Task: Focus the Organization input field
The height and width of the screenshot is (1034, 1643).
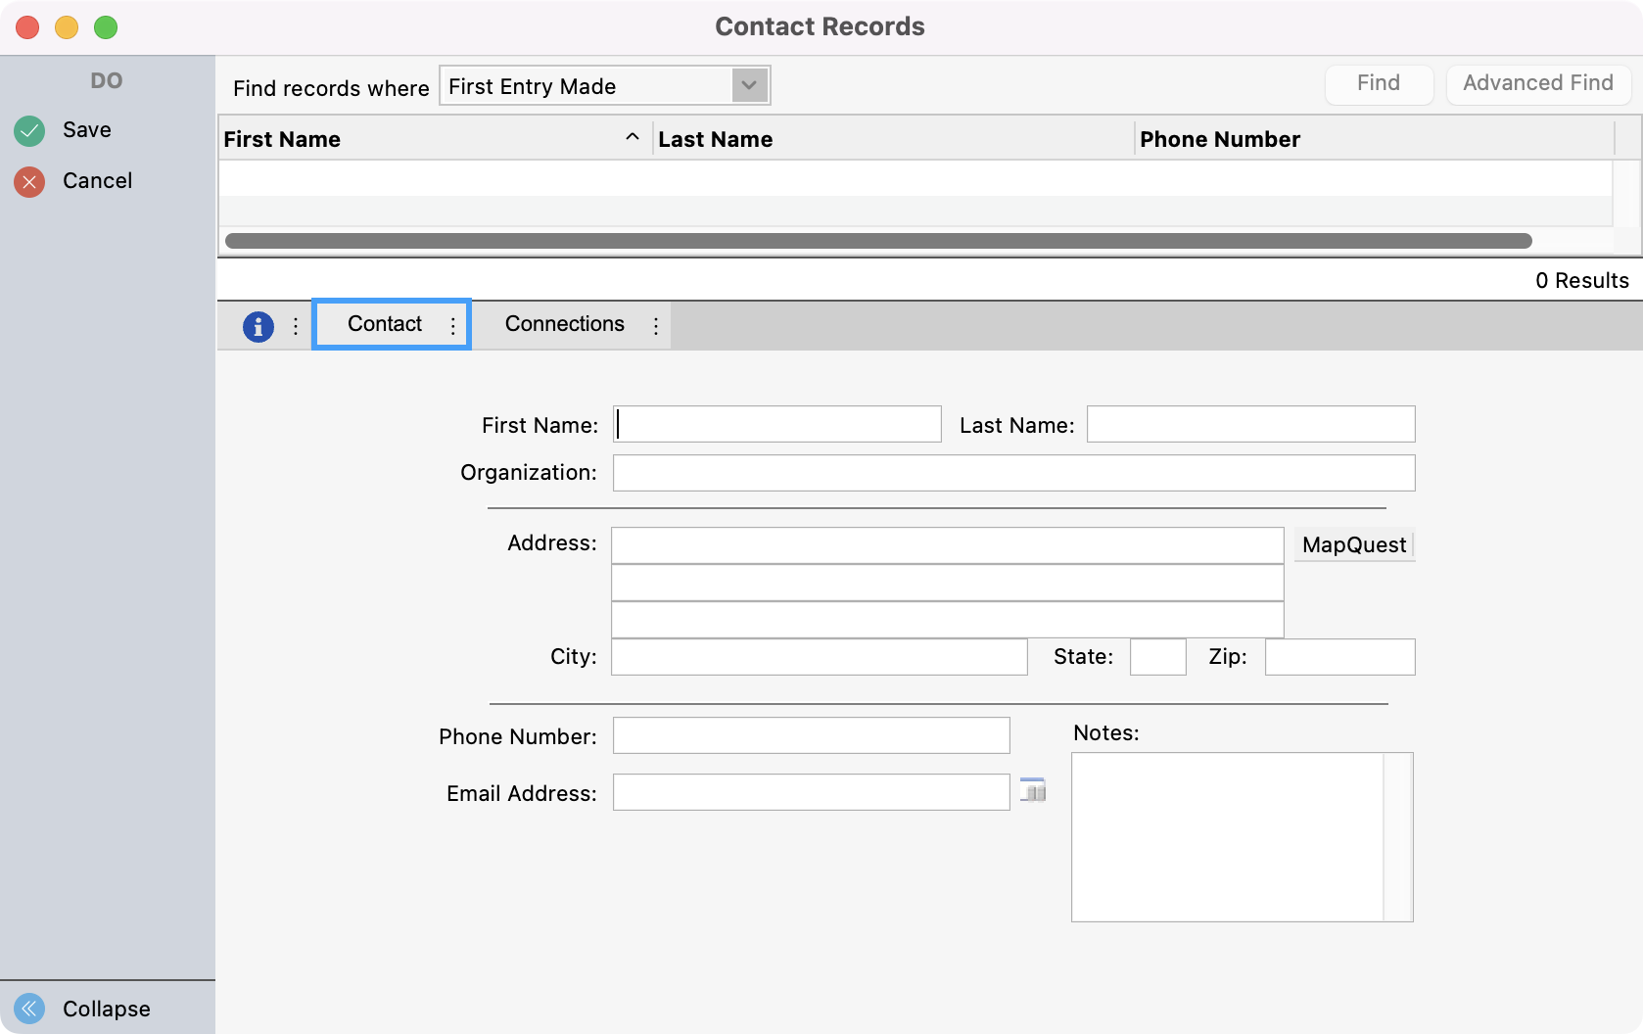Action: point(1013,473)
